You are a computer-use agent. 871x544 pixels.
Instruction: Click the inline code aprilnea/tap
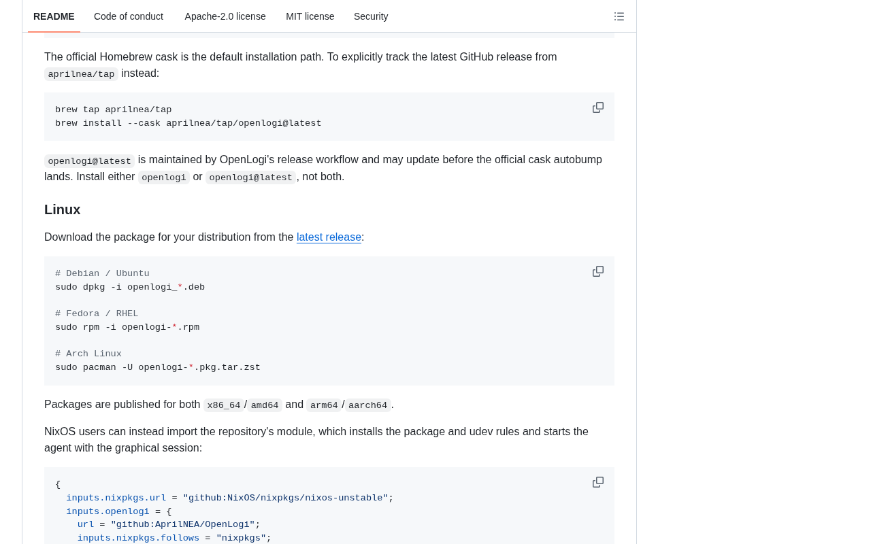pos(81,74)
